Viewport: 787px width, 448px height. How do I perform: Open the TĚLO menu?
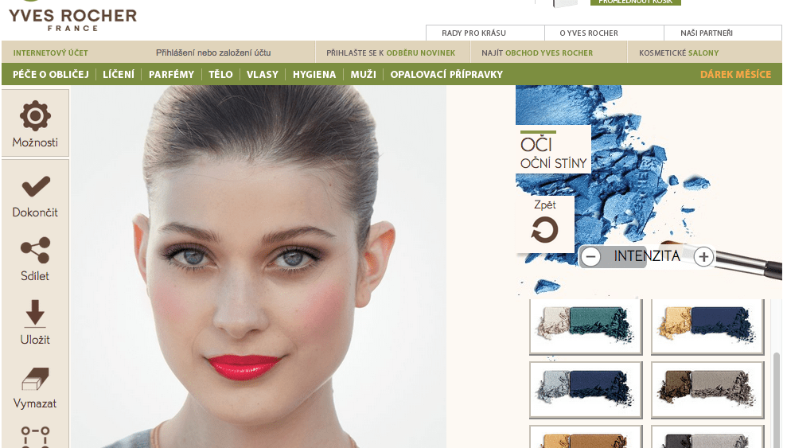click(x=220, y=74)
